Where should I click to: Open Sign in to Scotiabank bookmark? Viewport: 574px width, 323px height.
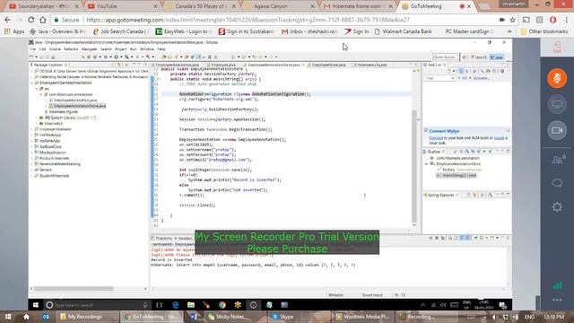point(246,31)
